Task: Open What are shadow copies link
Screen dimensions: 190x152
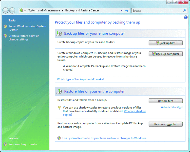Action: click(x=135, y=111)
